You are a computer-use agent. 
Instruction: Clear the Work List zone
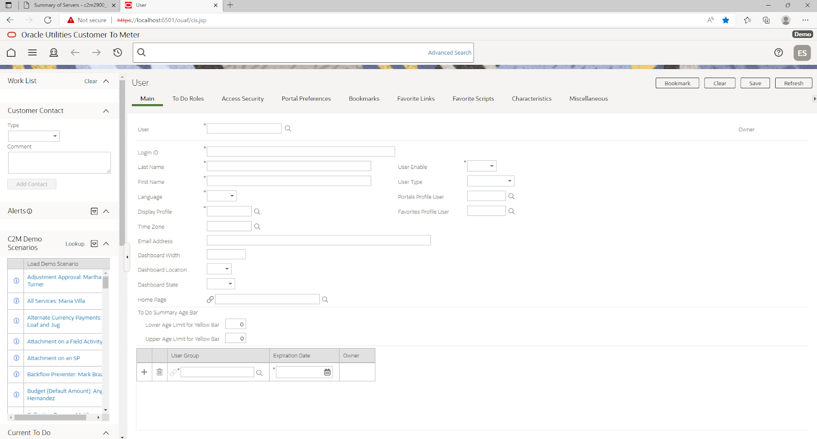[91, 81]
